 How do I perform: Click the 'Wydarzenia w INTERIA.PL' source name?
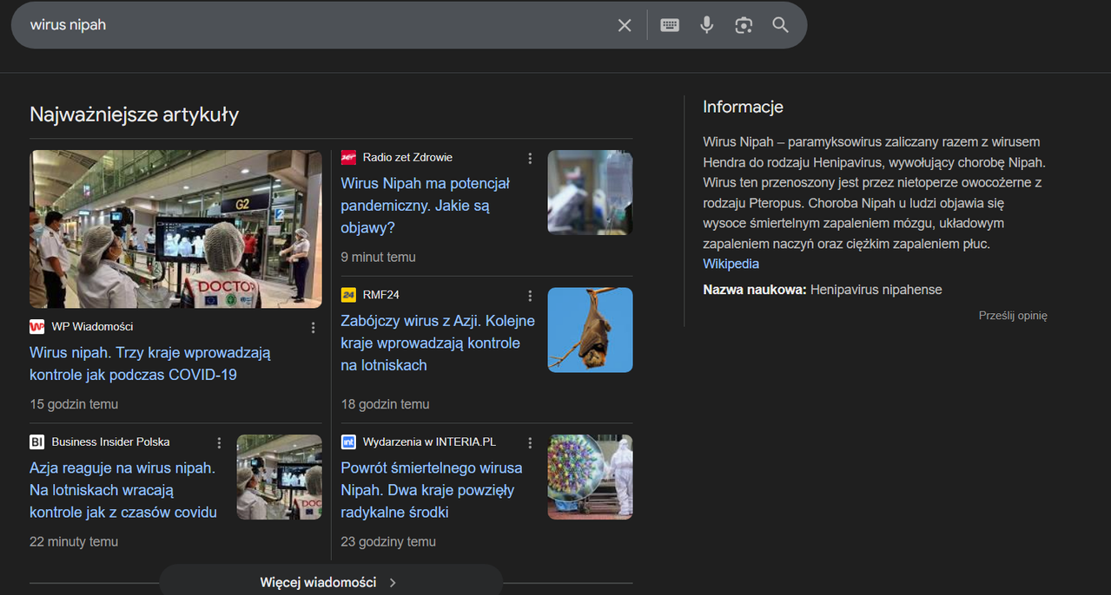point(429,441)
